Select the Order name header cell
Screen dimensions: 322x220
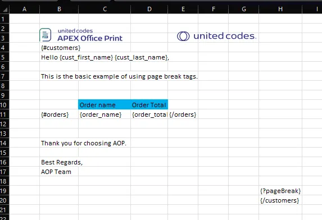105,105
